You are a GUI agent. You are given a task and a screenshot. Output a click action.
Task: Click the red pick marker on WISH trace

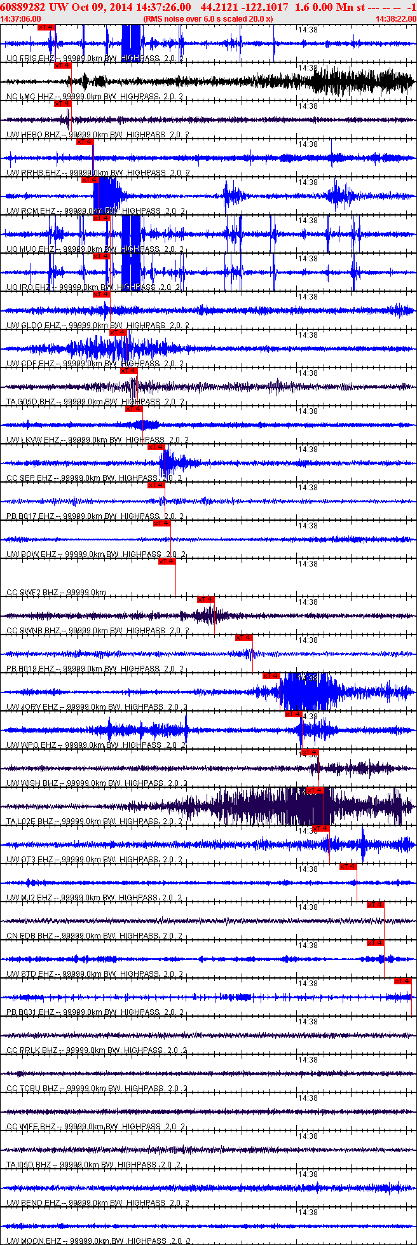(310, 752)
